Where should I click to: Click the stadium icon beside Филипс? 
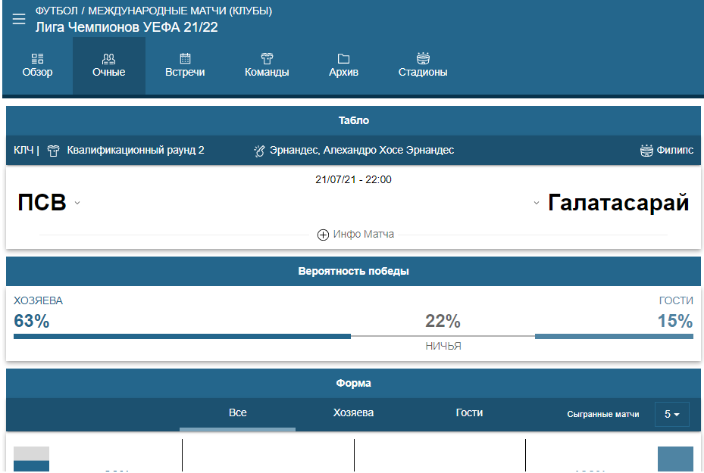coord(646,151)
